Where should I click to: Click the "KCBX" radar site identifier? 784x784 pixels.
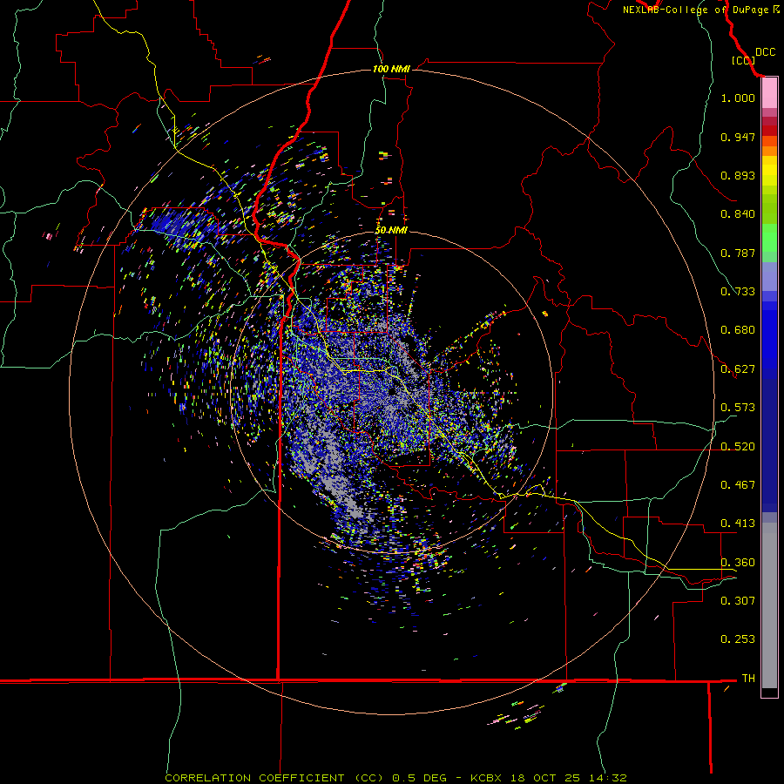[486, 778]
